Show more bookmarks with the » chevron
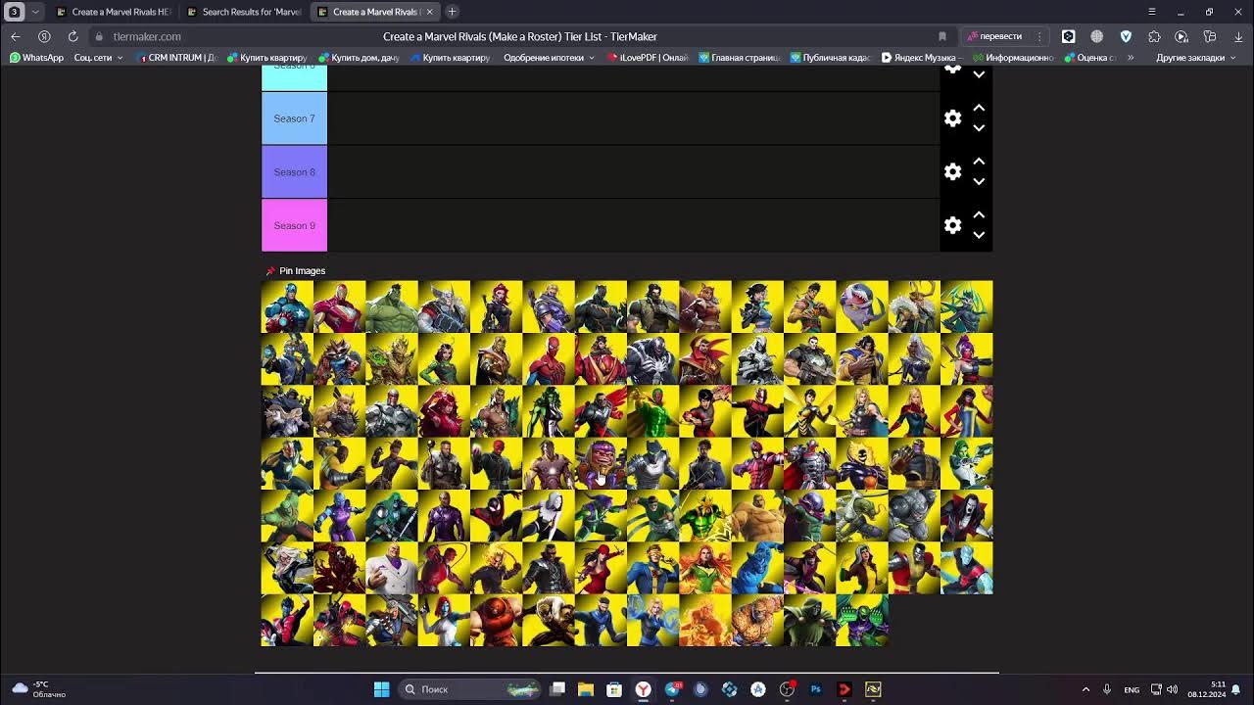Viewport: 1254px width, 705px height. pos(1131,58)
